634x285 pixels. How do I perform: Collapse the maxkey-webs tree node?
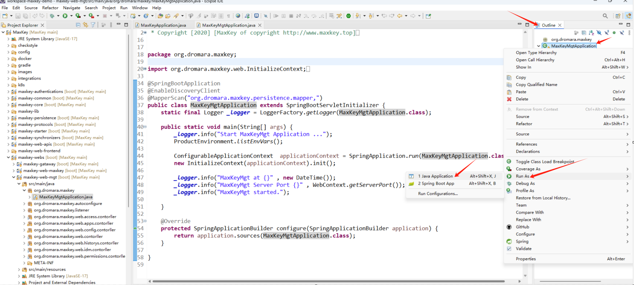pos(8,157)
